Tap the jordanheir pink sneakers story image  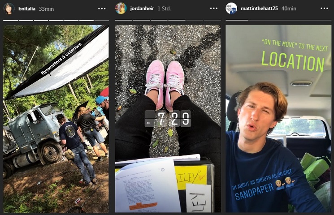click(x=168, y=119)
